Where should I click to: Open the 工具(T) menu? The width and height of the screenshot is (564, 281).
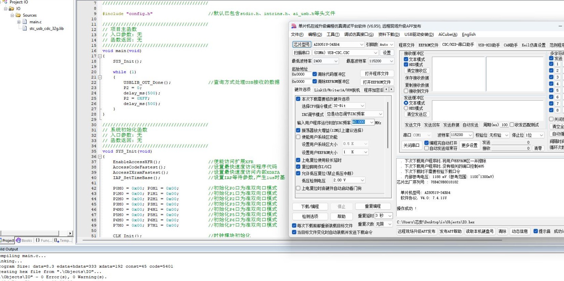pyautogui.click(x=333, y=34)
